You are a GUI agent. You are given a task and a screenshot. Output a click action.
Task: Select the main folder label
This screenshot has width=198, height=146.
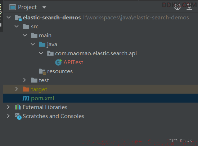click(45, 36)
